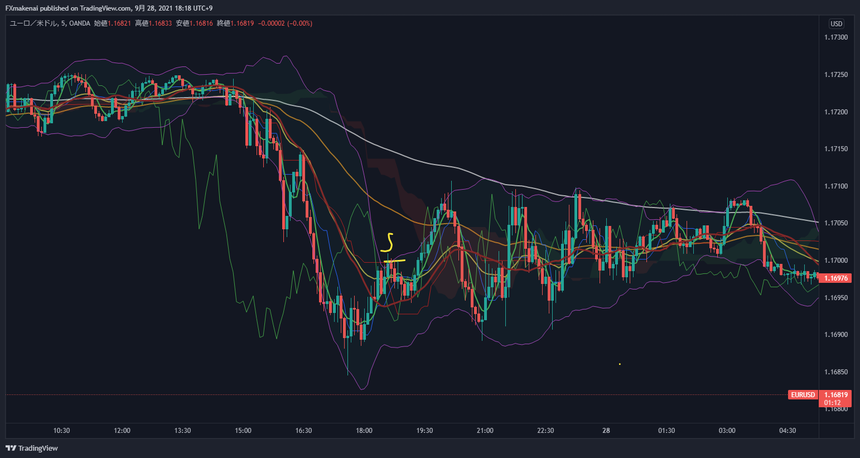This screenshot has height=458, width=860.
Task: Click the 19:30 time axis label
Action: [424, 431]
